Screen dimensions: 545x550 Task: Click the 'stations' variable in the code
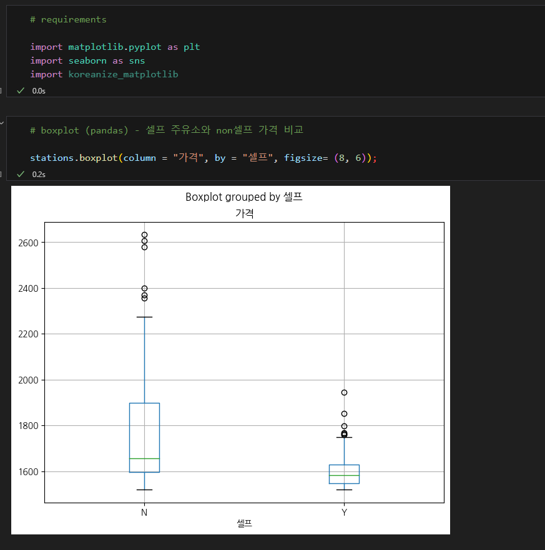click(x=52, y=158)
